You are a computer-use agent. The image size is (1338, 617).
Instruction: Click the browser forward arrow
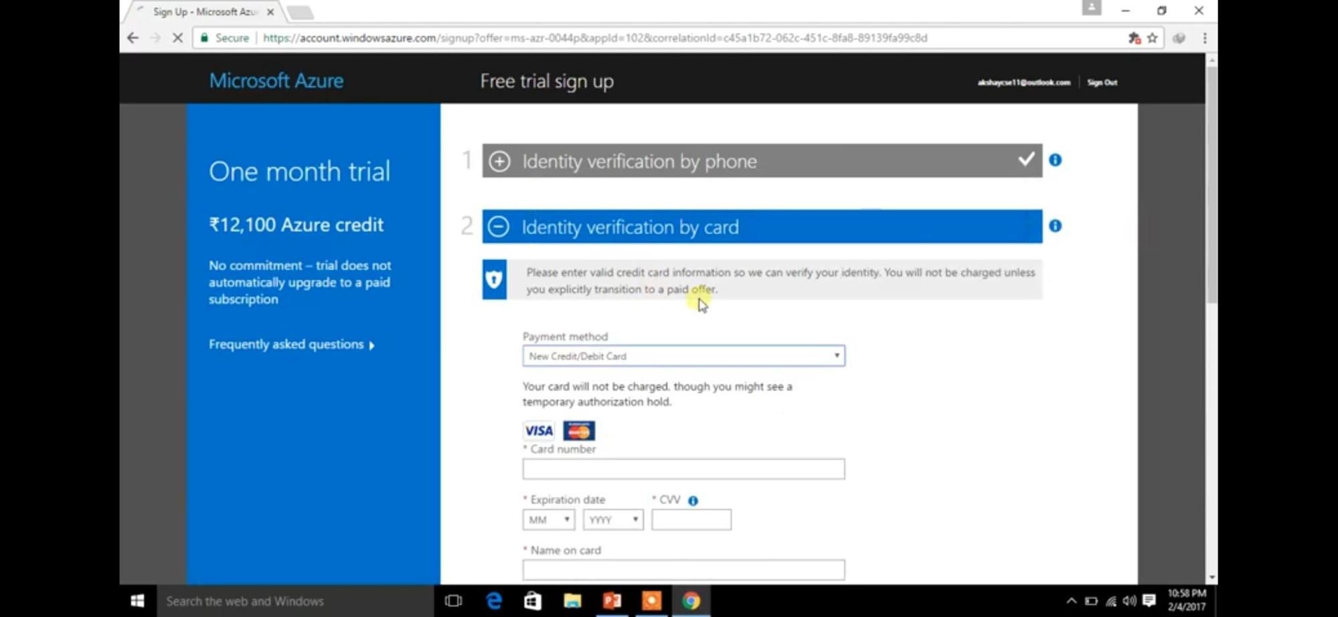[x=155, y=38]
